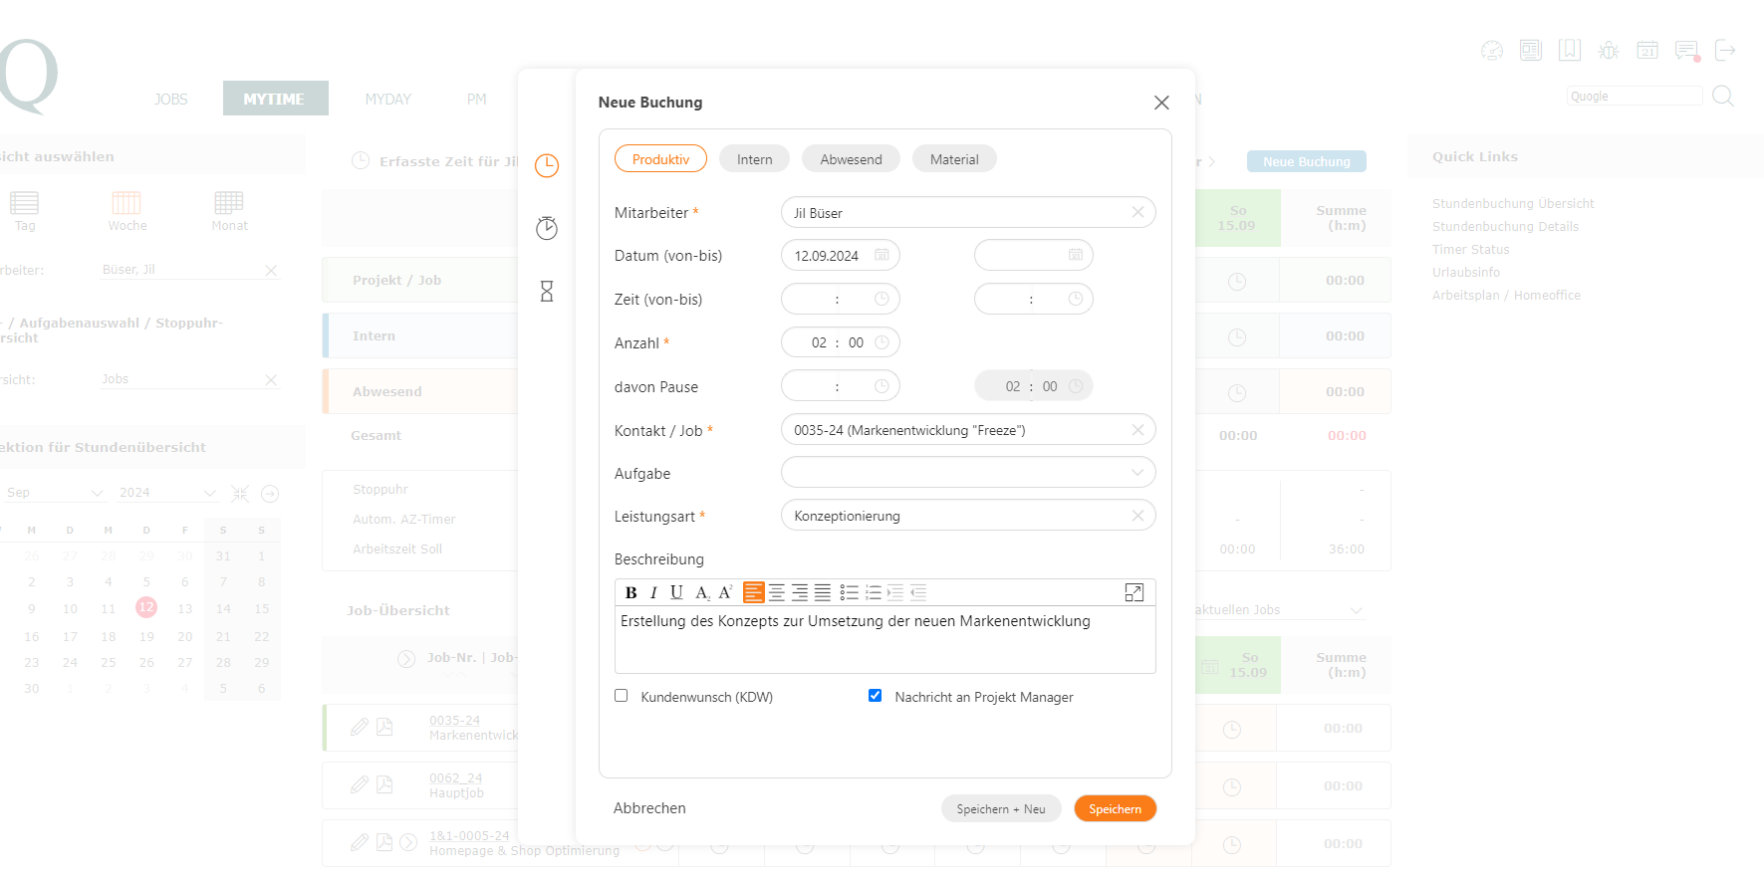The image size is (1764, 881).
Task: Open the messages icon with notification dot
Action: (x=1687, y=51)
